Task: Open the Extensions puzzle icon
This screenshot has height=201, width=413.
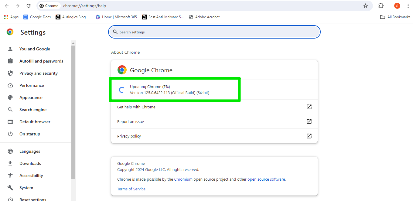Action: tap(381, 6)
